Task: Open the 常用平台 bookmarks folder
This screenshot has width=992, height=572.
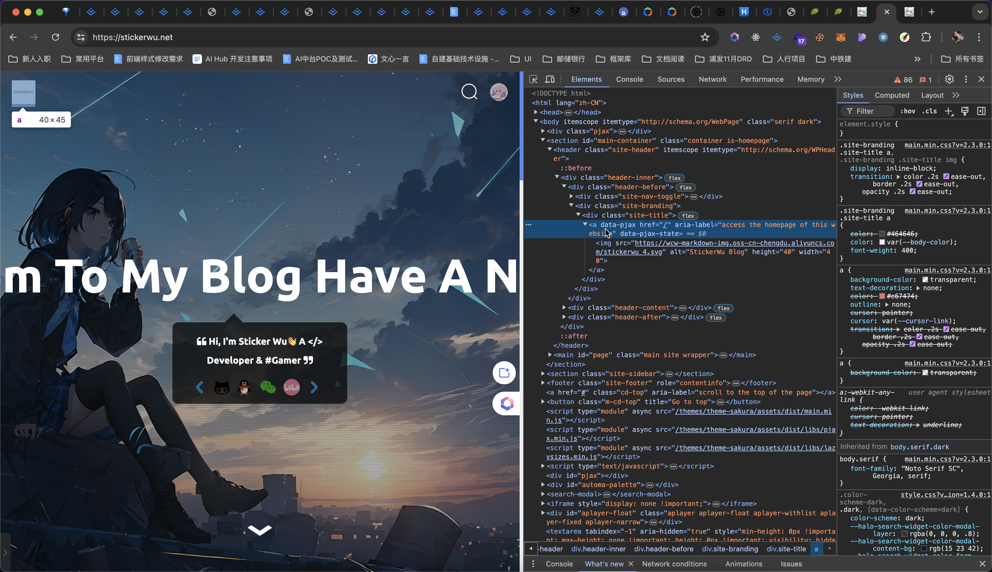Action: coord(82,59)
